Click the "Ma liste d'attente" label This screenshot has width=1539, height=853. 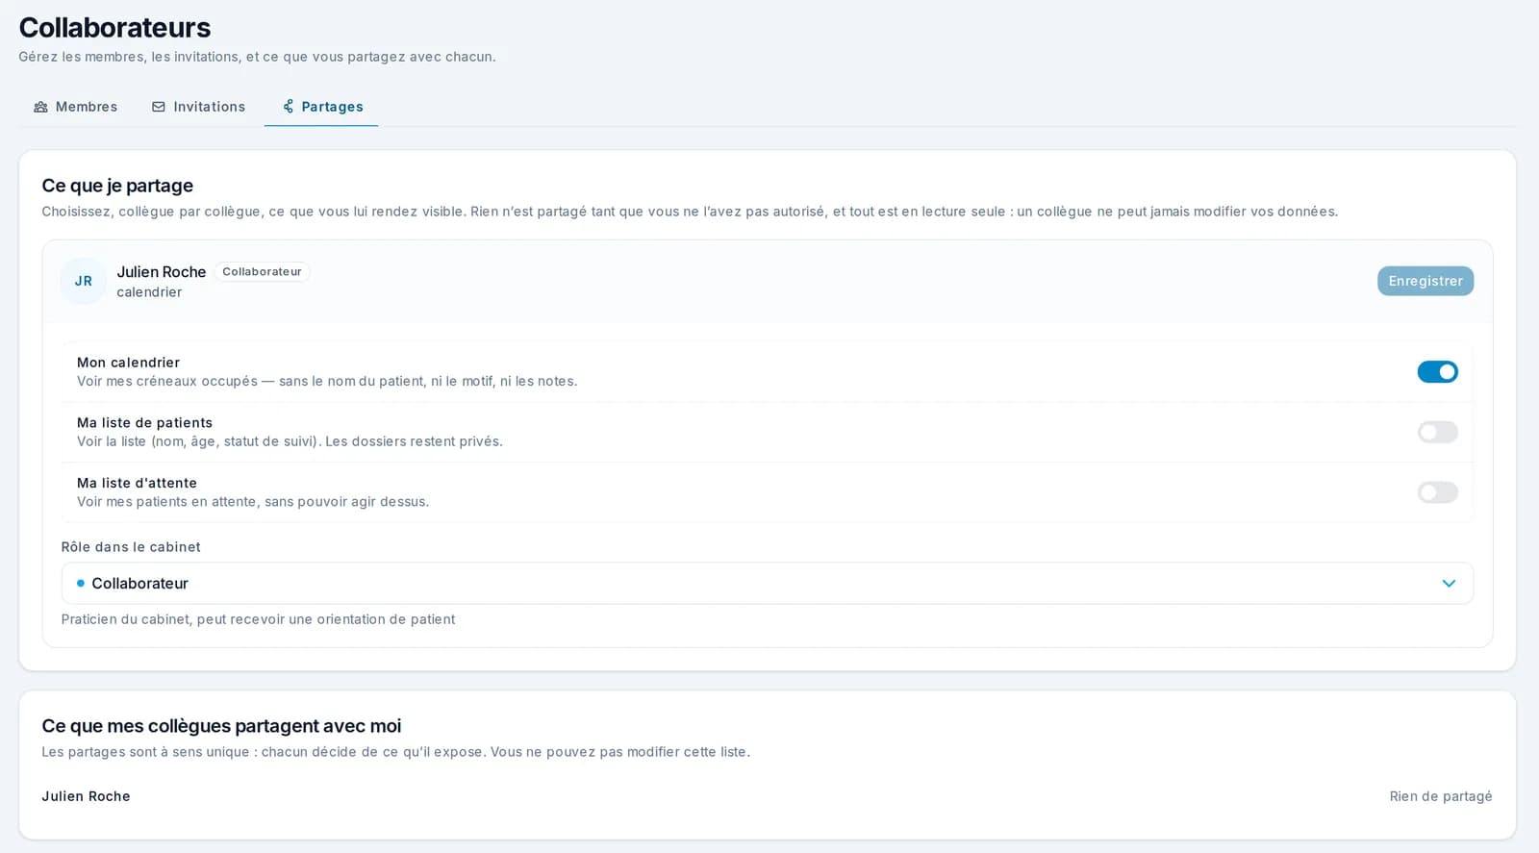point(137,483)
